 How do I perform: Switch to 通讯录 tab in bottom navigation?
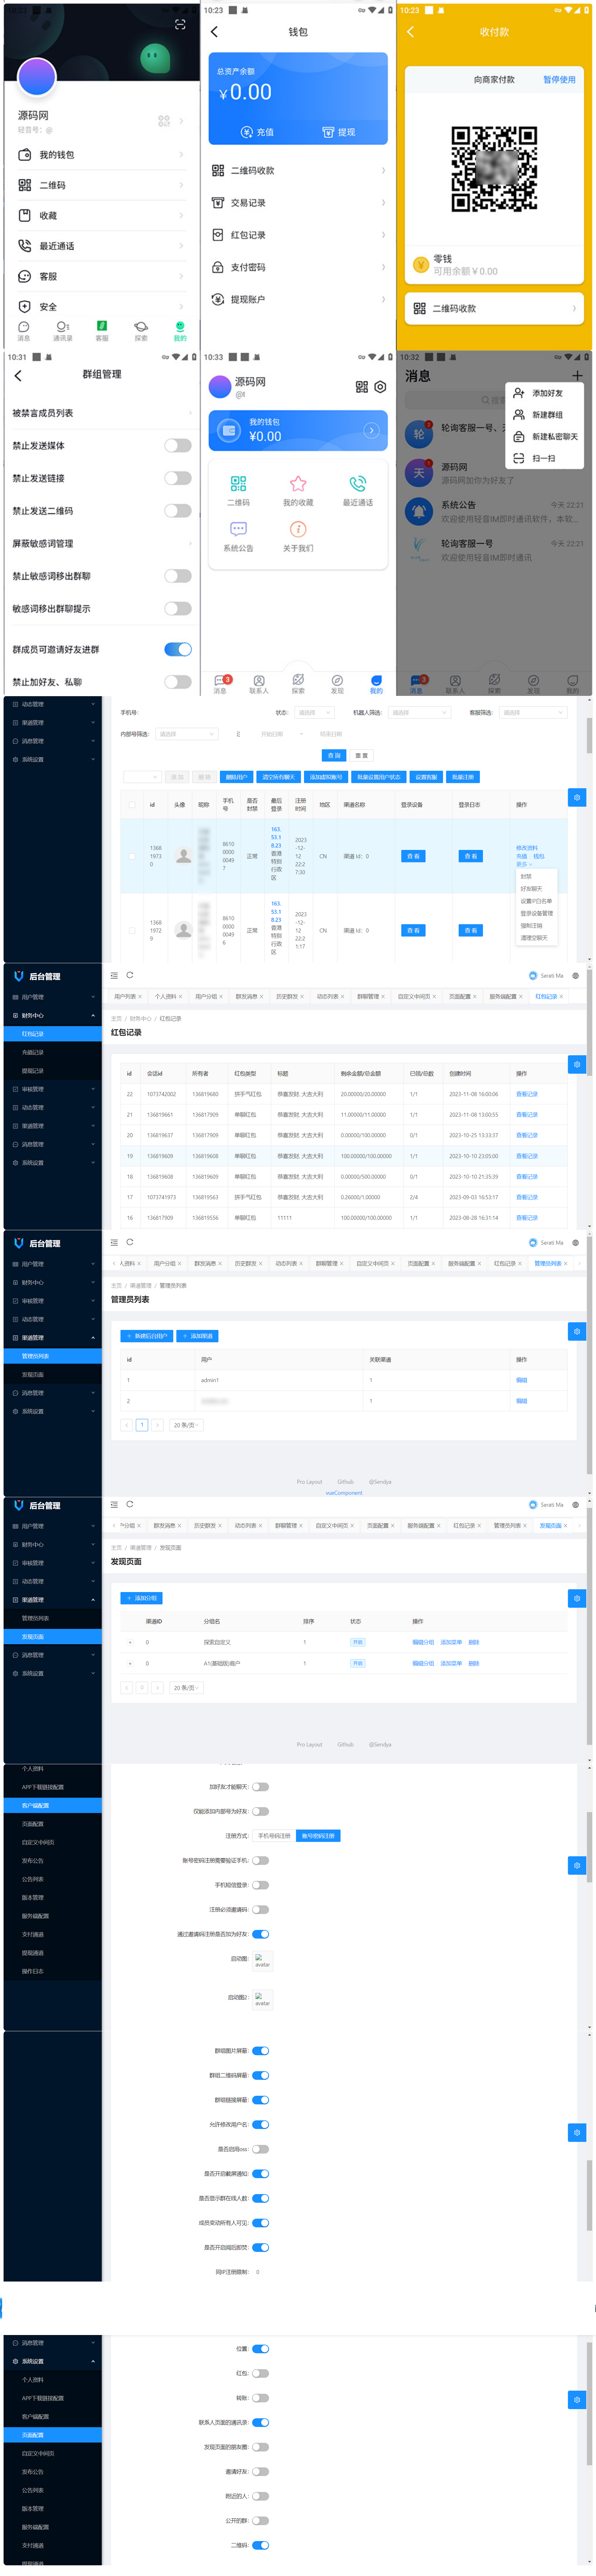click(x=62, y=331)
